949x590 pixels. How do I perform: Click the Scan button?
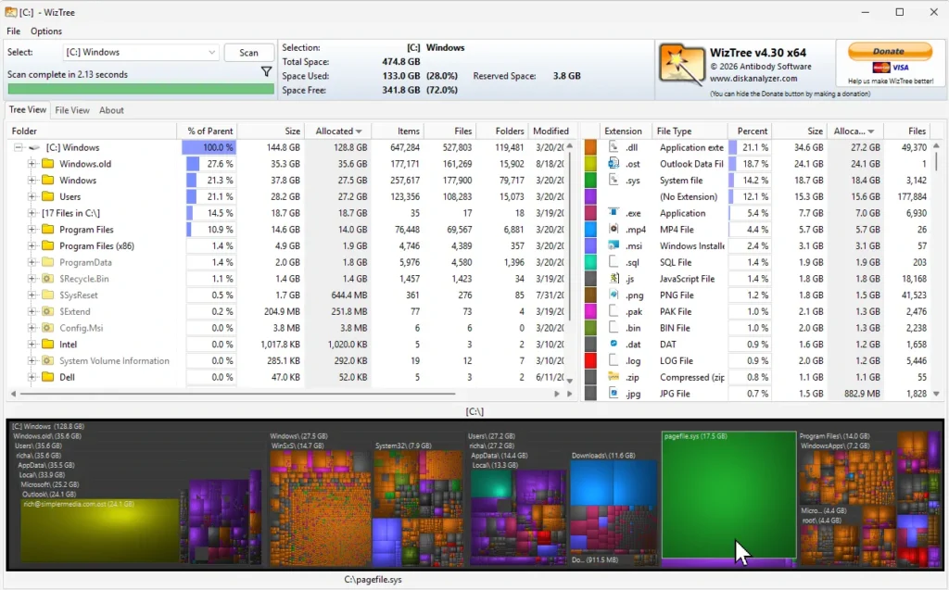pyautogui.click(x=248, y=52)
